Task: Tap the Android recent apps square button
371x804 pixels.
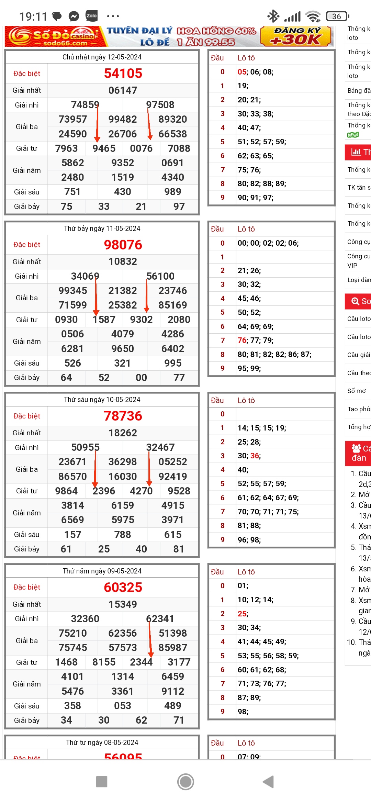Action: (102, 782)
